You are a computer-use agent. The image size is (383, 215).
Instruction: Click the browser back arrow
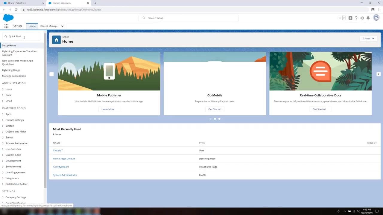4,10
